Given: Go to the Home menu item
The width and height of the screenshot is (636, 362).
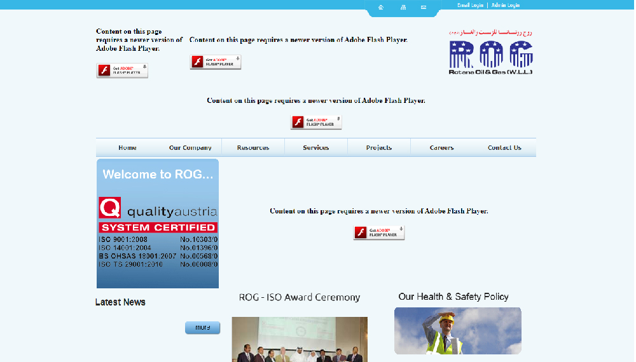Looking at the screenshot, I should pyautogui.click(x=127, y=148).
